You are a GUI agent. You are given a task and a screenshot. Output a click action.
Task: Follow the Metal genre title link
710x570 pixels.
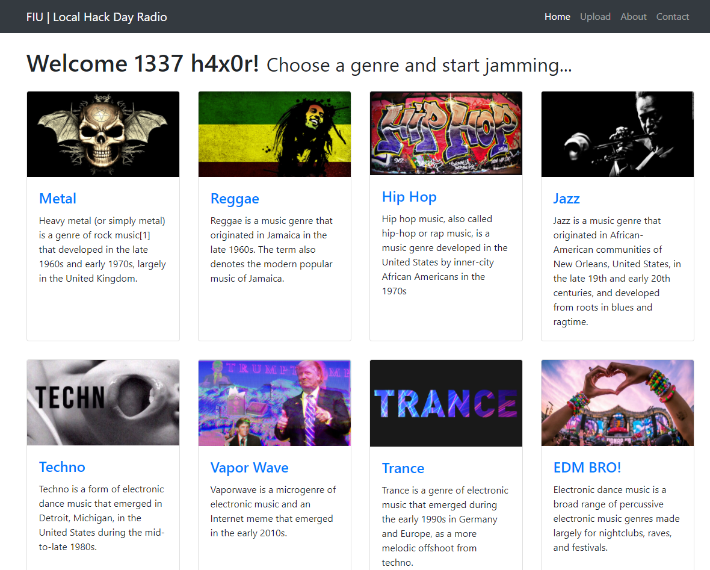tap(58, 199)
